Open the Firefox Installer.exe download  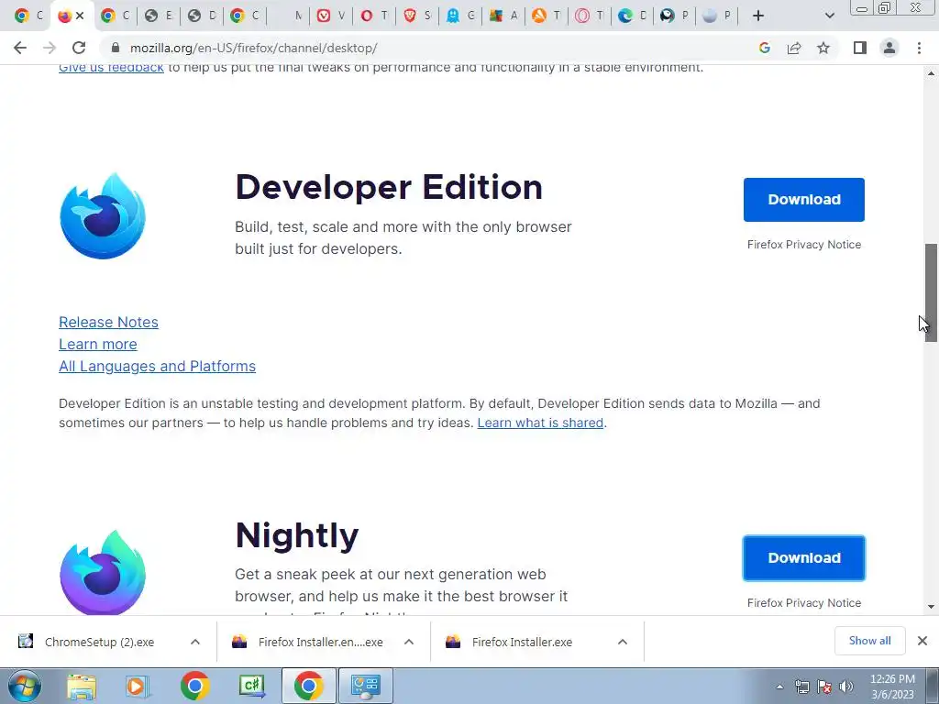510,642
